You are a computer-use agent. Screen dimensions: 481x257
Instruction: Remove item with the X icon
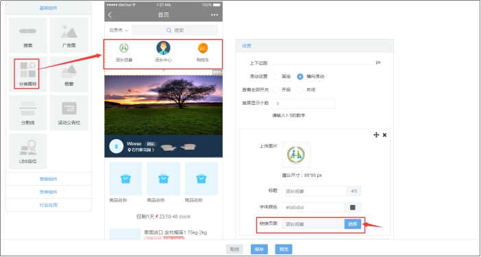(x=384, y=135)
